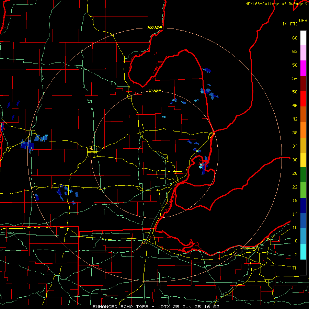Image resolution: width=309 pixels, height=309 pixels.
Task: Click the "34" legend value
Action: tap(295, 146)
